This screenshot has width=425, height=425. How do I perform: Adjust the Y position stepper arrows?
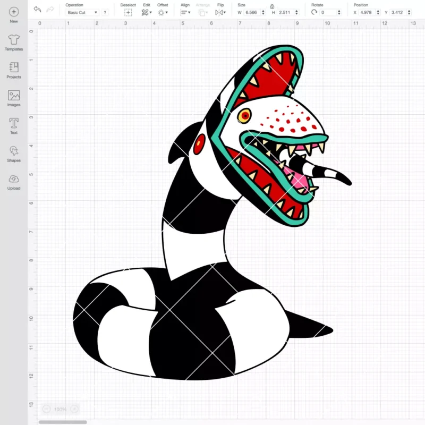[409, 12]
